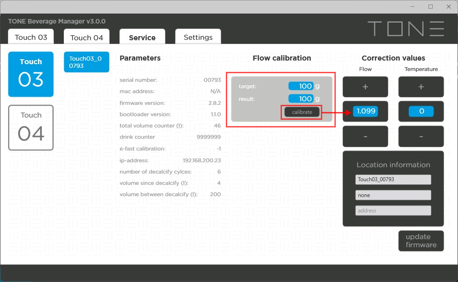
Task: Click the update firmware button
Action: click(x=421, y=241)
